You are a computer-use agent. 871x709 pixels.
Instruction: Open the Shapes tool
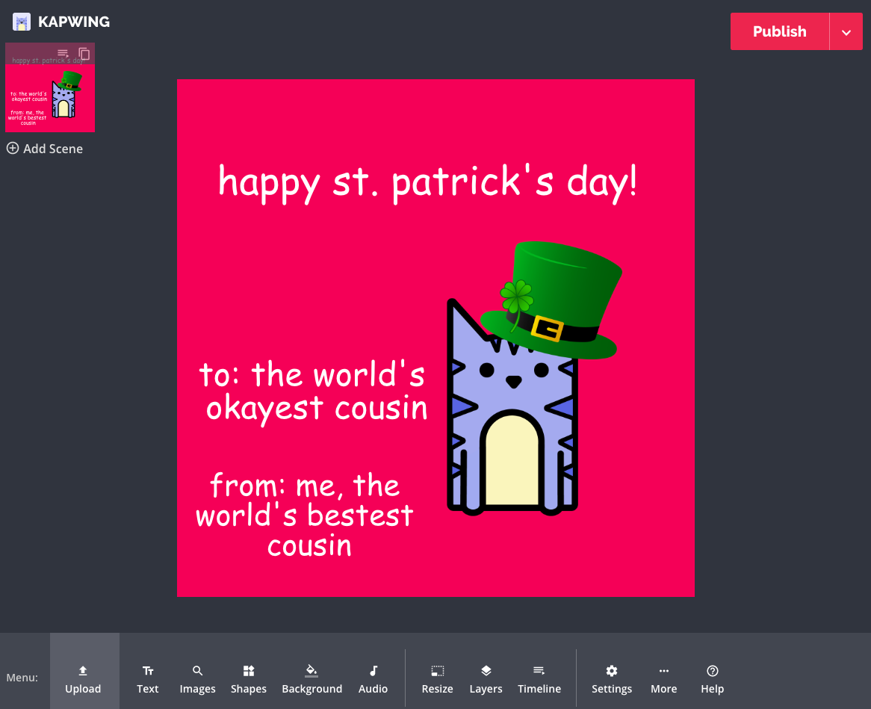[249, 678]
